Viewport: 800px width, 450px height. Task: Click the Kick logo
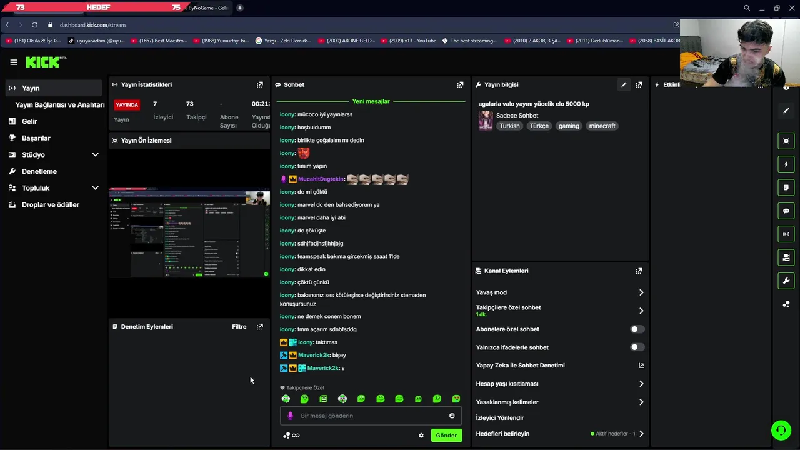coord(46,62)
